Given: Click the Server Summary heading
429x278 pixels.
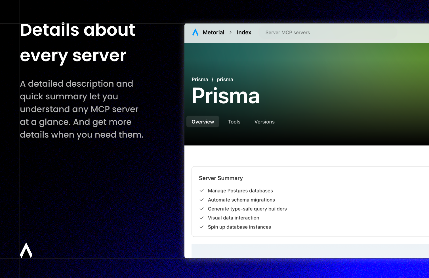Looking at the screenshot, I should (x=221, y=178).
